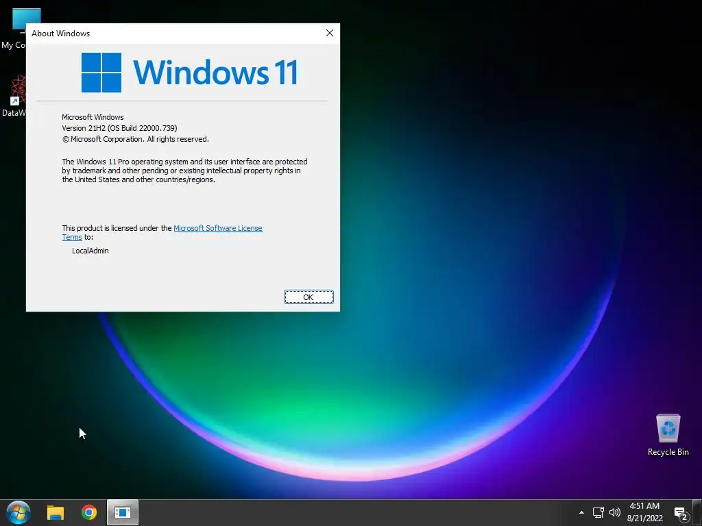702x526 pixels.
Task: Open the Start orb menu
Action: click(x=19, y=512)
